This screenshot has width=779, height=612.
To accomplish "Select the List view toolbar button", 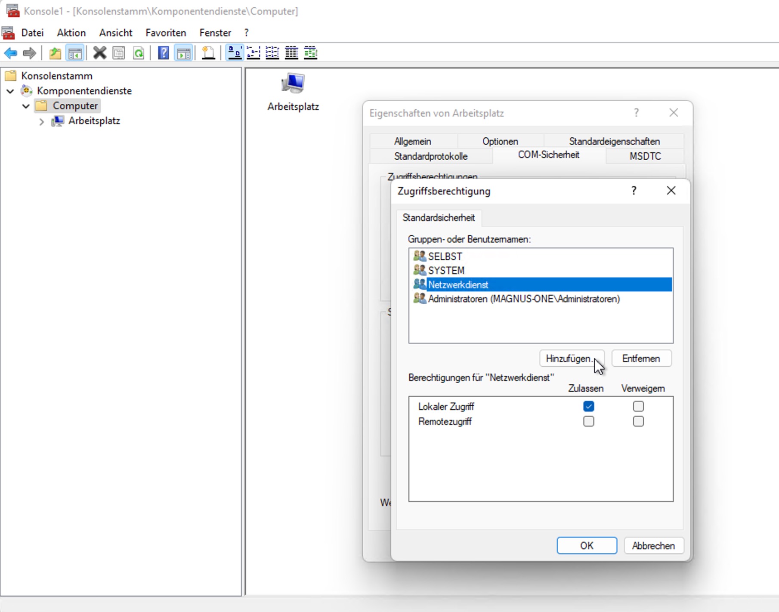I will tap(272, 53).
